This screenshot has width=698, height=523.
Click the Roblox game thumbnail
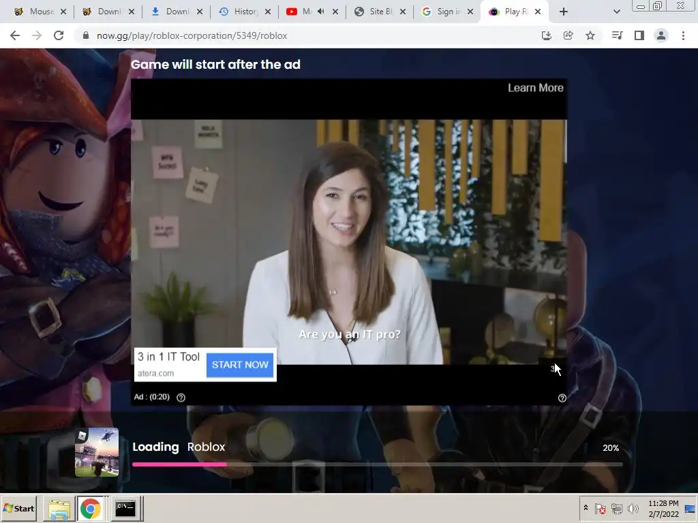(97, 452)
